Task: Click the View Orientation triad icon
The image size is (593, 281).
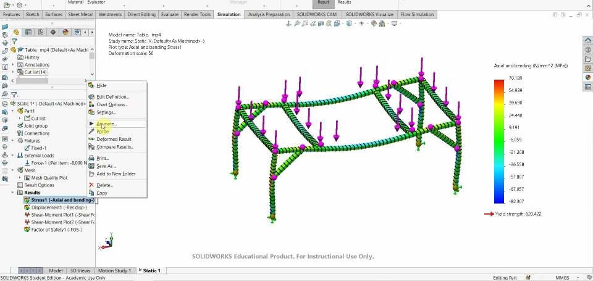Action: pos(288,23)
